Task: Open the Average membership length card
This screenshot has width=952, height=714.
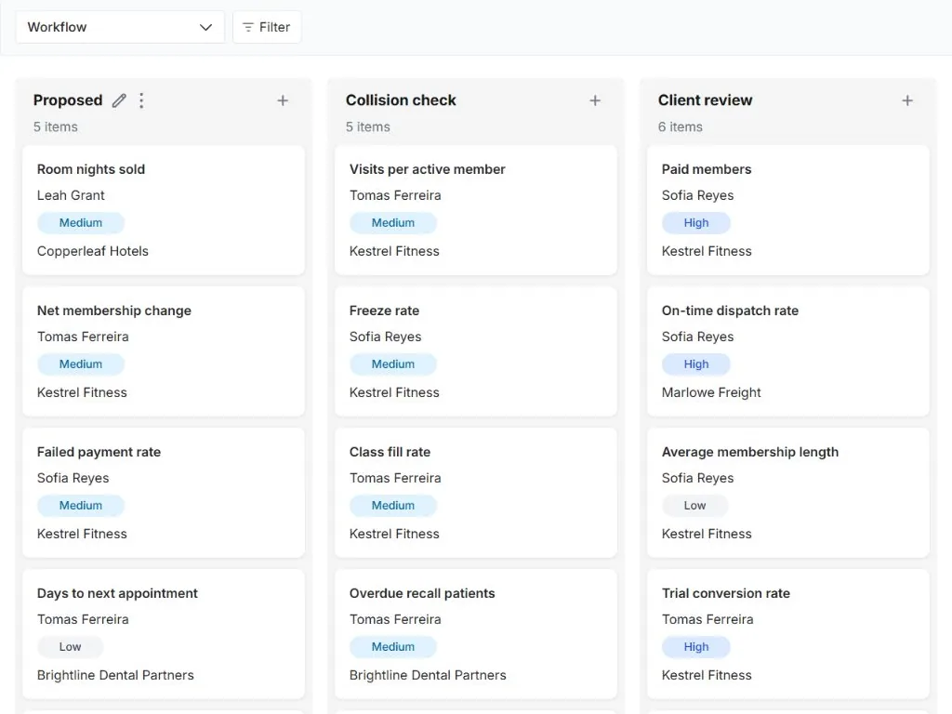Action: (788, 493)
